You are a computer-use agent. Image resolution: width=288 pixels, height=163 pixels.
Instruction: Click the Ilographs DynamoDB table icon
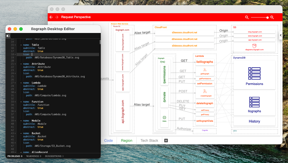[254, 102]
